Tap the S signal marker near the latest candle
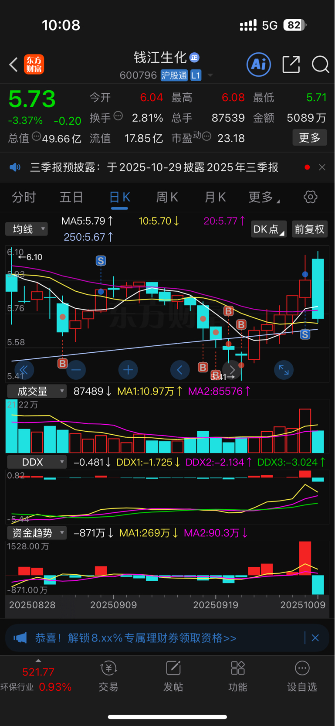Viewport: 335px width, 726px height. coord(305,334)
